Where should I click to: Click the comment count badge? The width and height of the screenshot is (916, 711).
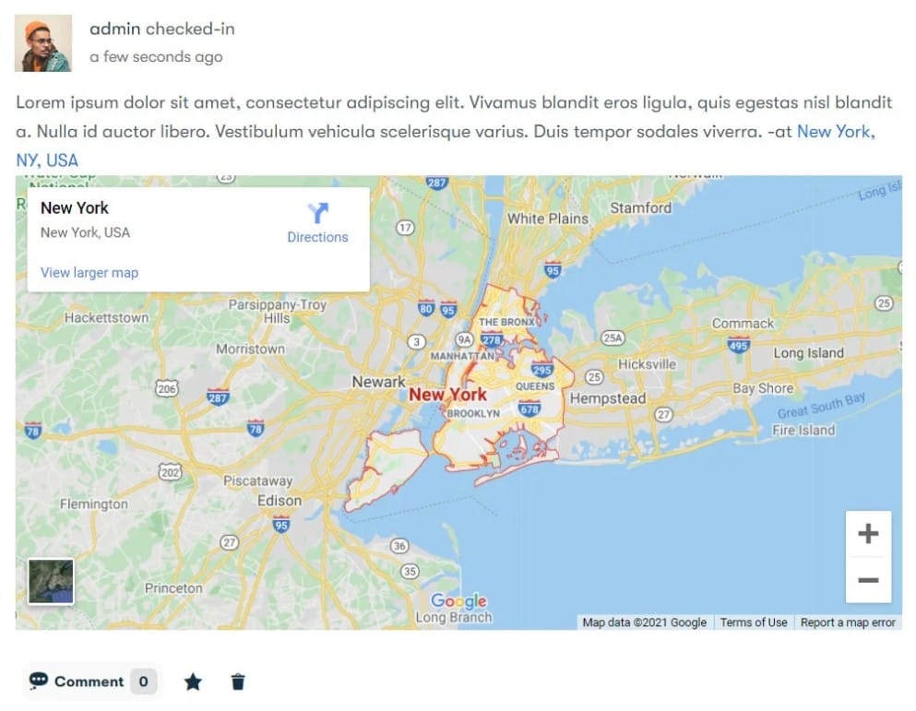143,682
